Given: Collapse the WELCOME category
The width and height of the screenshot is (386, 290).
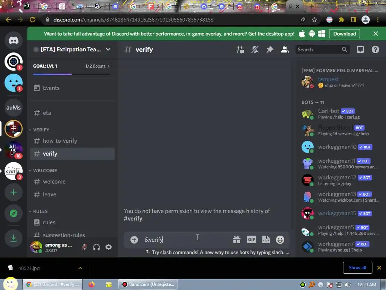Looking at the screenshot, I should [x=43, y=171].
